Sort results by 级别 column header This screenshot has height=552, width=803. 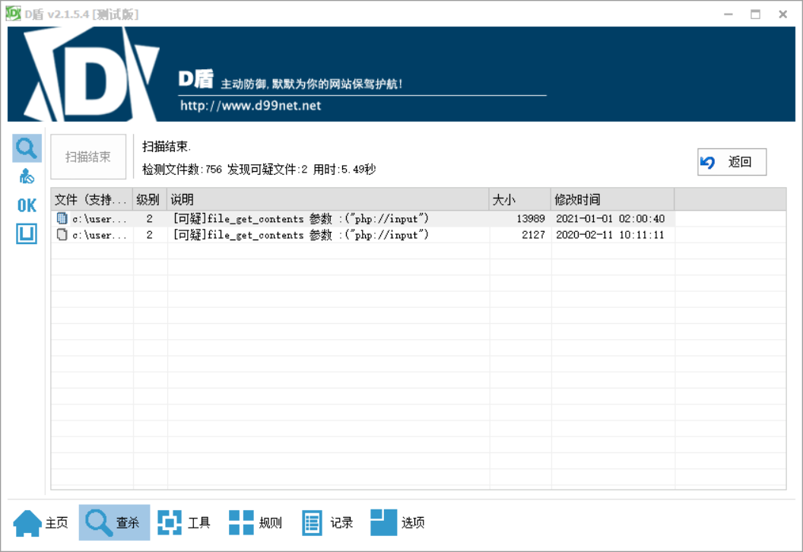(x=149, y=200)
